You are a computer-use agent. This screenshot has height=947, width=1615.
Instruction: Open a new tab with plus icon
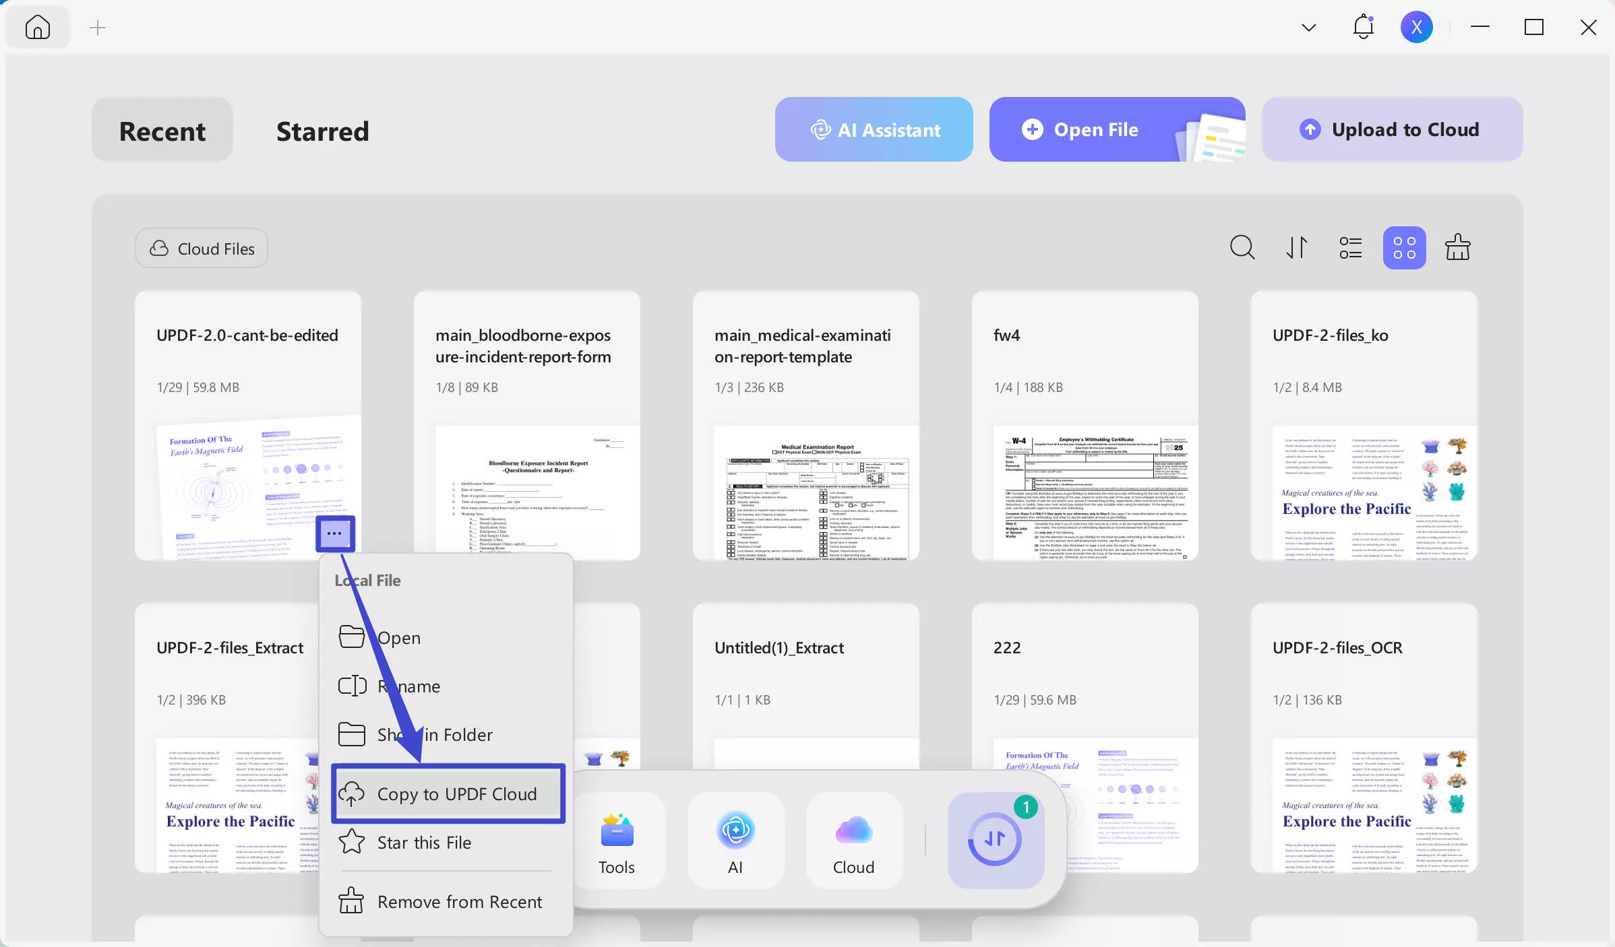tap(98, 28)
